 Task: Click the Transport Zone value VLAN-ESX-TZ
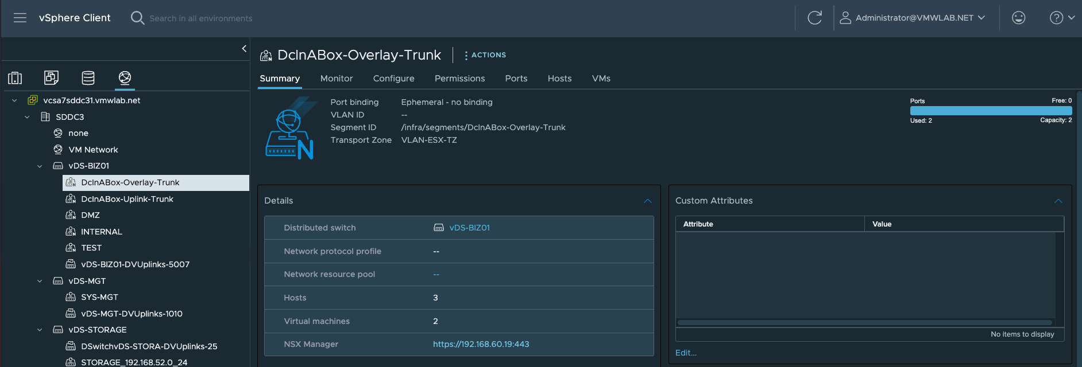(x=429, y=140)
